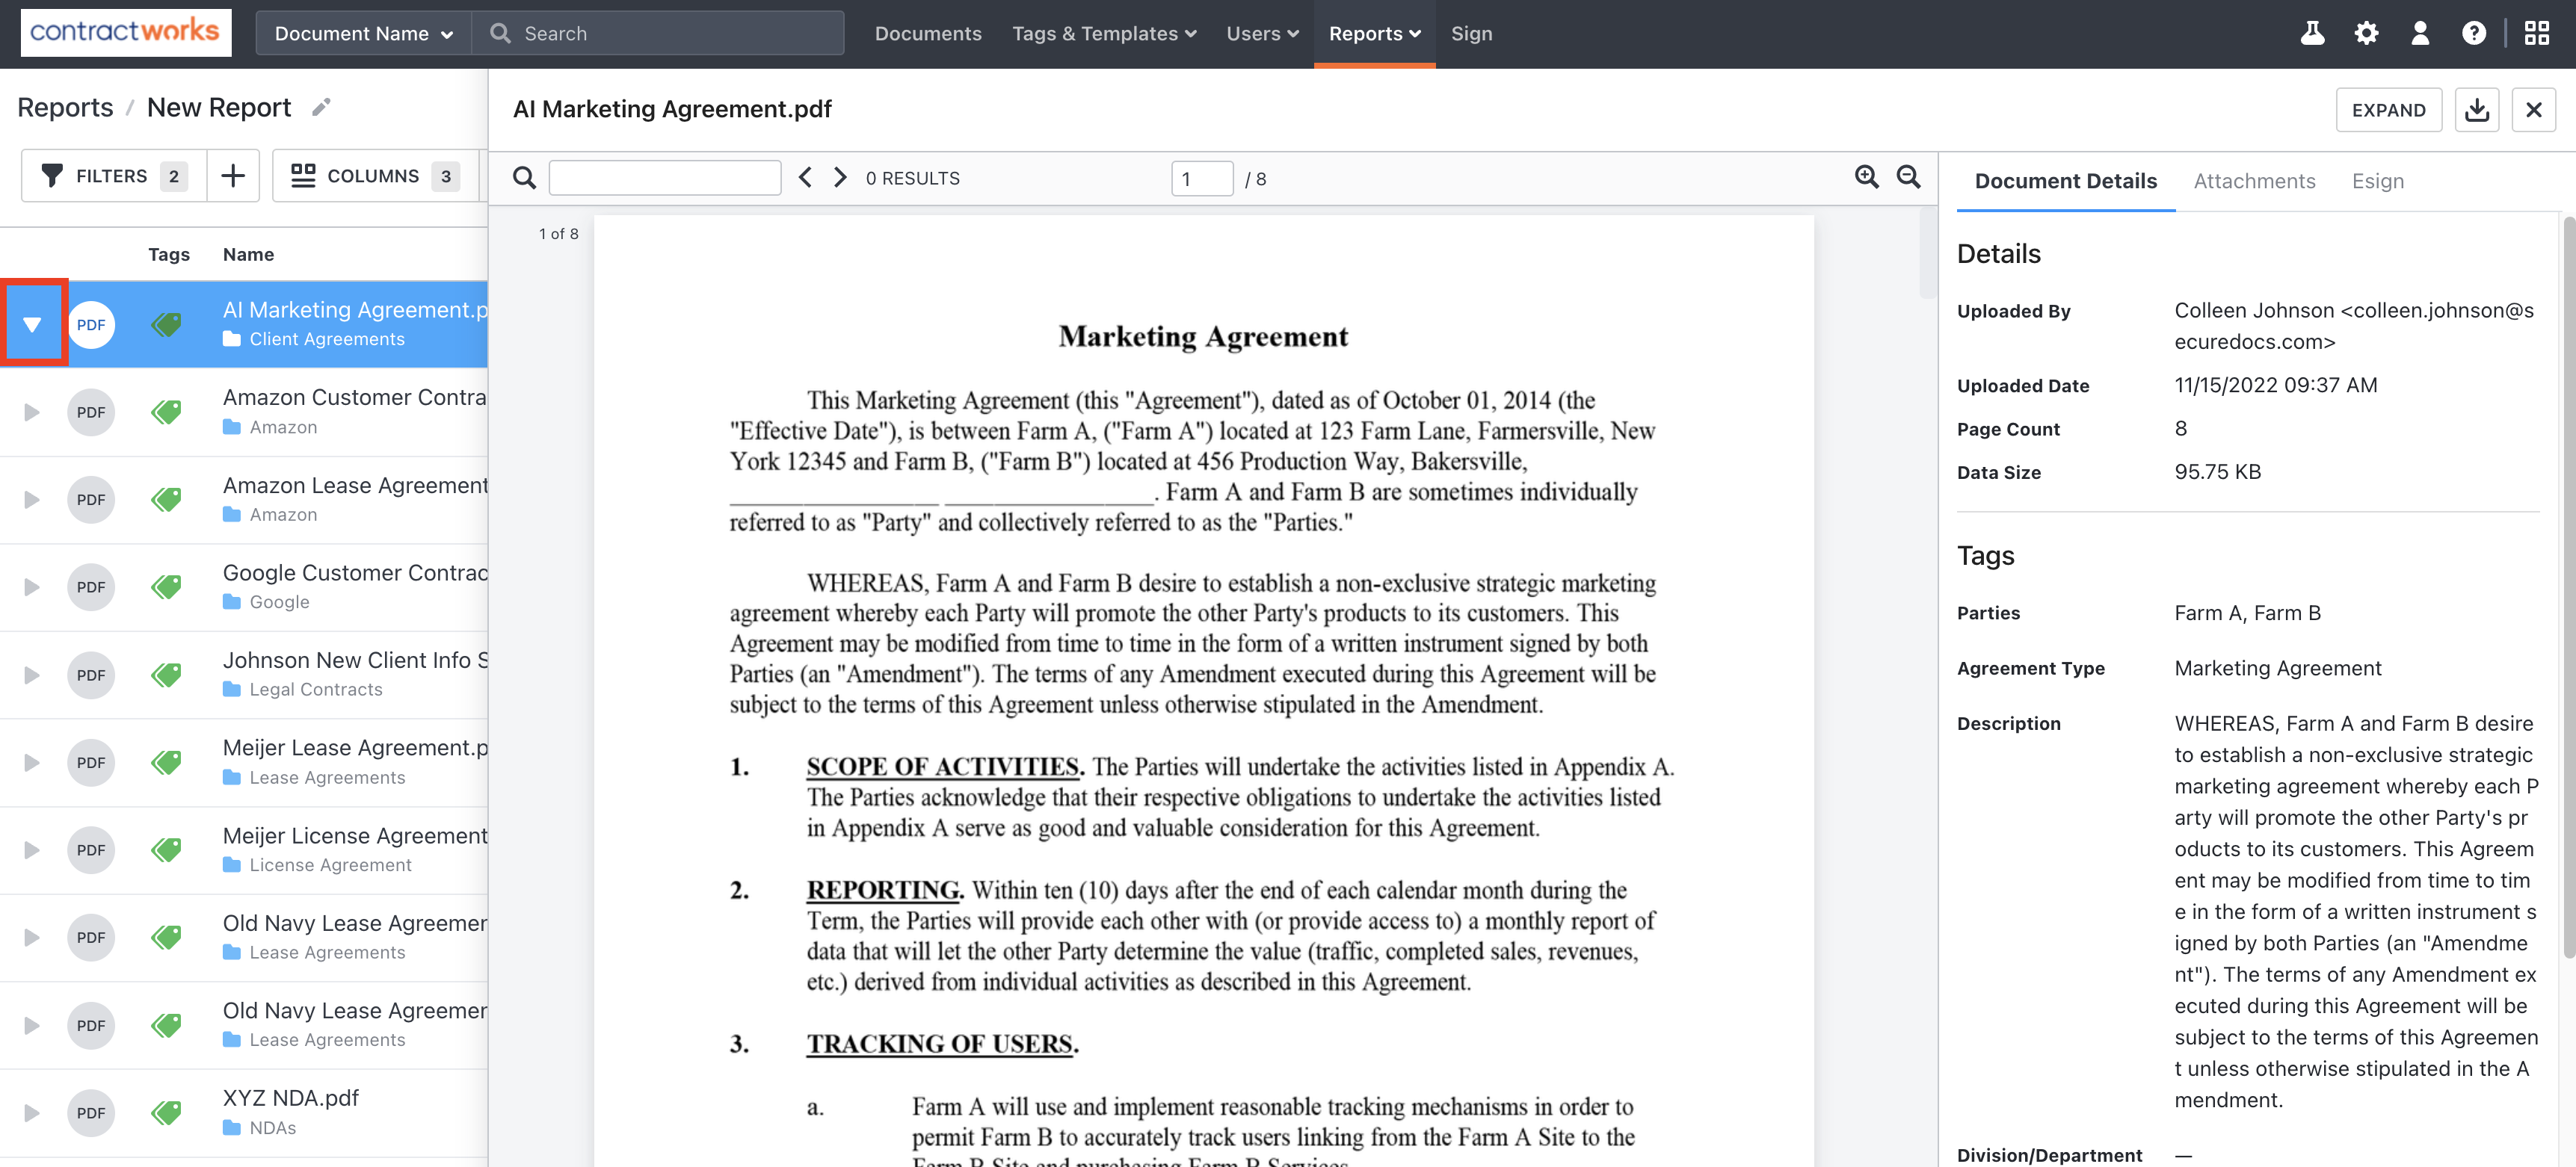Screen dimensions: 2576x1167
Task: Open the Users menu
Action: pyautogui.click(x=1262, y=33)
